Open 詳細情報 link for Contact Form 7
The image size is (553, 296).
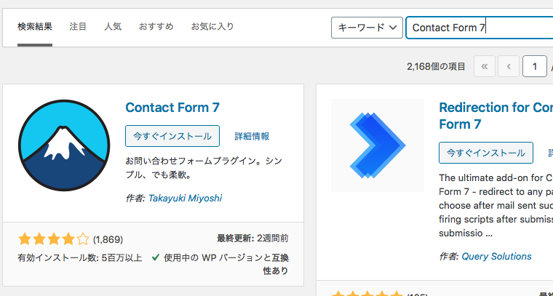252,137
